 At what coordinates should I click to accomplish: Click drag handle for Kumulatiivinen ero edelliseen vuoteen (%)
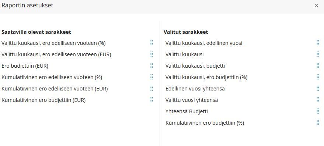151,77
